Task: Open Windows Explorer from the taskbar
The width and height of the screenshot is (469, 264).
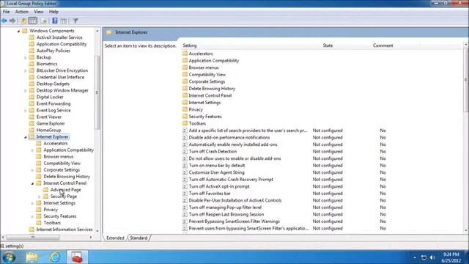Action: [32, 257]
